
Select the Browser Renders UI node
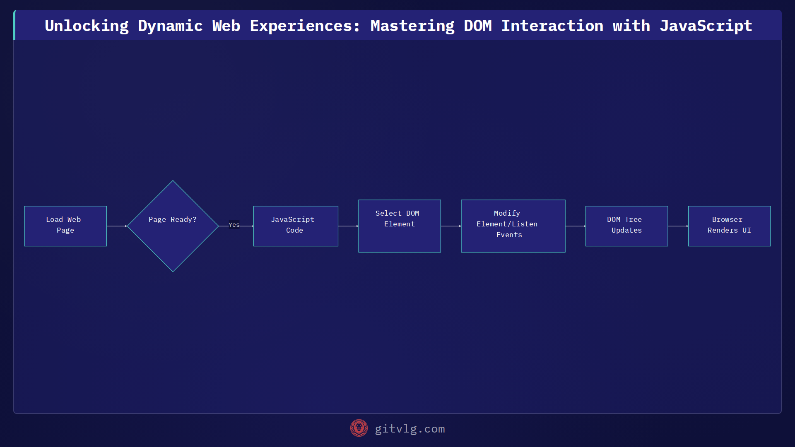click(x=729, y=226)
